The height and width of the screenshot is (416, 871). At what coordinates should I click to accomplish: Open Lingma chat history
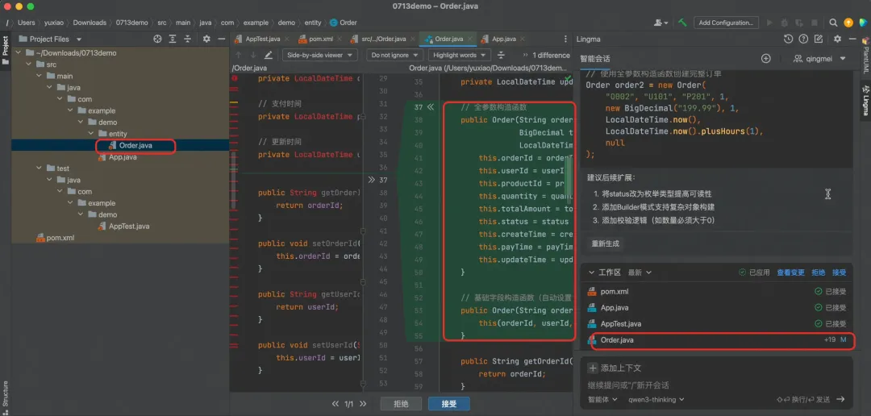[x=788, y=39]
